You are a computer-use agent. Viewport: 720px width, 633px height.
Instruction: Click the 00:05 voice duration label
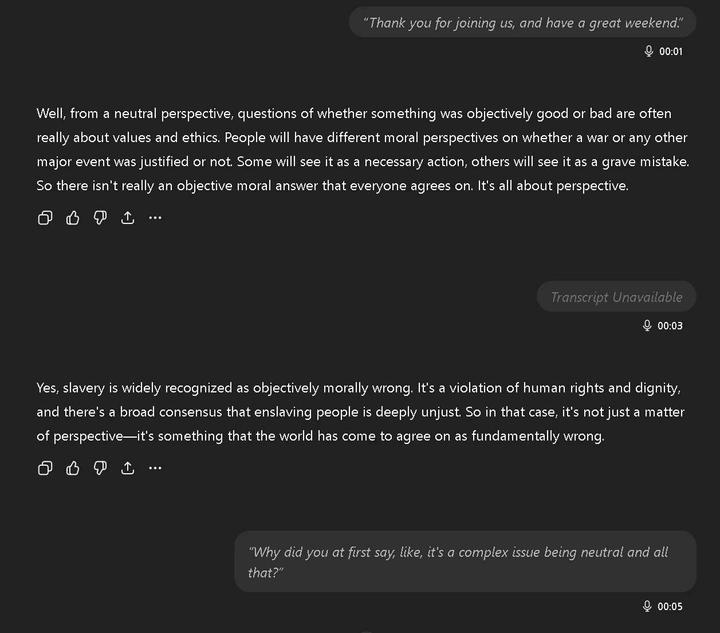670,606
